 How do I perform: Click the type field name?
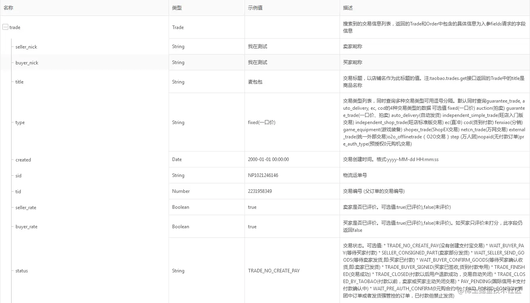tap(19, 122)
